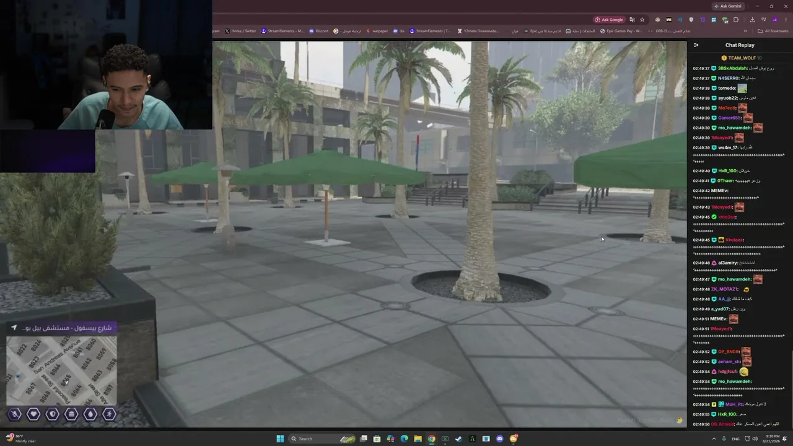Viewport: 793px width, 446px height.
Task: Click username MoH_Rt in chat
Action: 734,404
